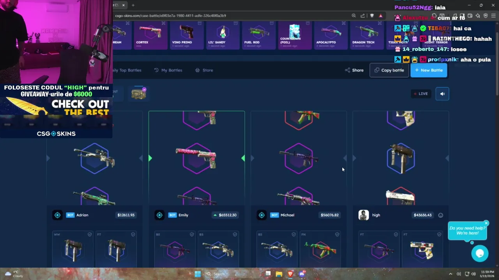The image size is (499, 280).
Task: Click the 'Check out the best' banner
Action: point(57,107)
